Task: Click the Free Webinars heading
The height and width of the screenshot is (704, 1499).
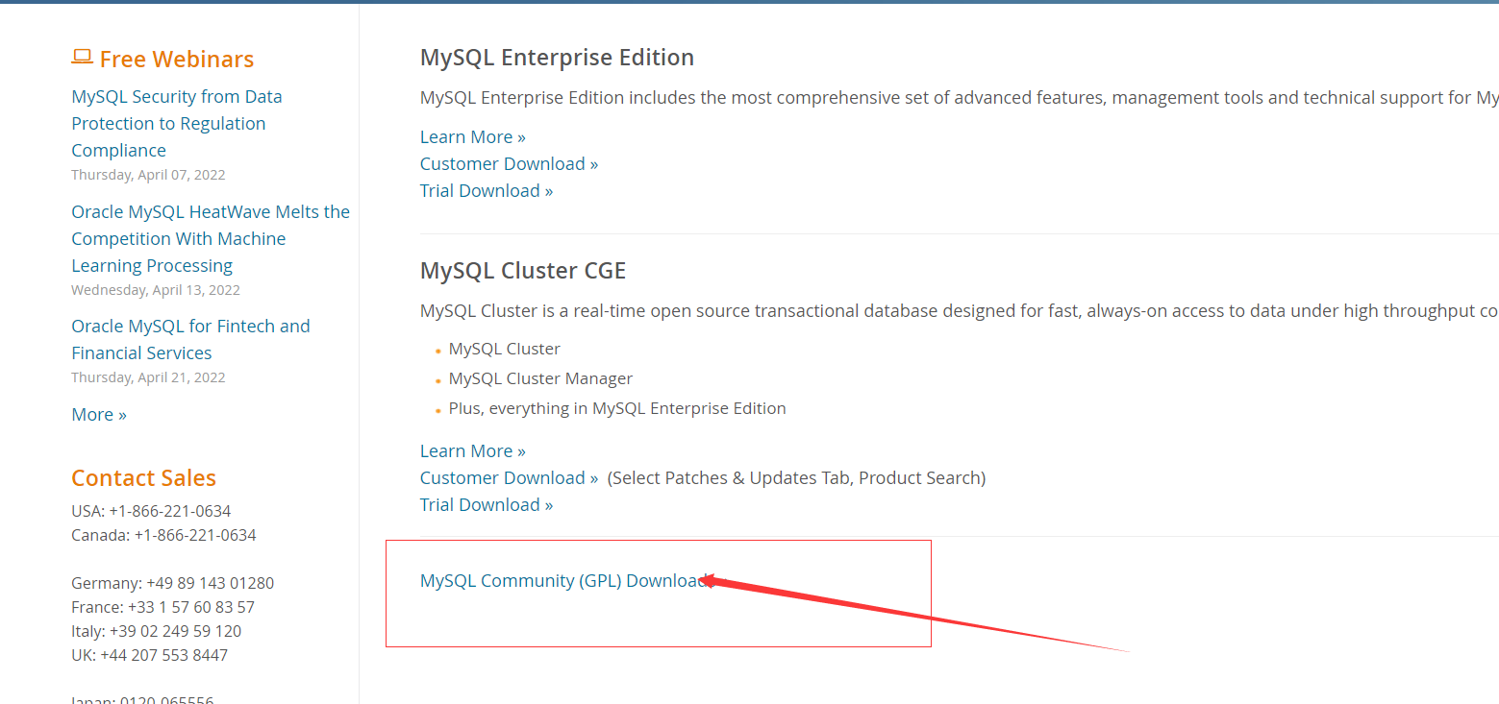Action: click(177, 59)
